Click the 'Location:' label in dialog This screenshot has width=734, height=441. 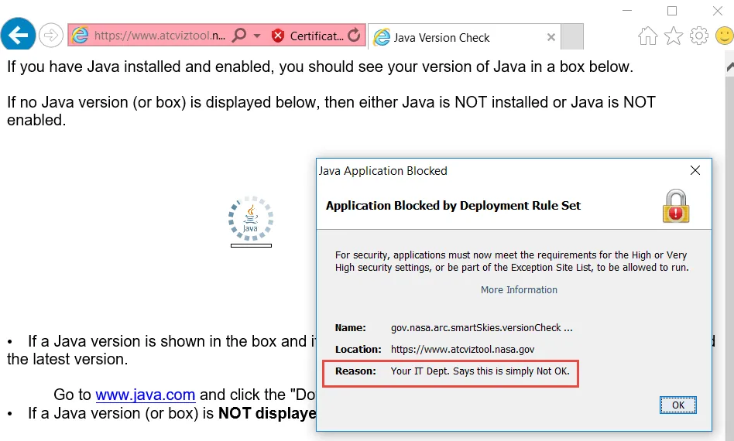358,350
